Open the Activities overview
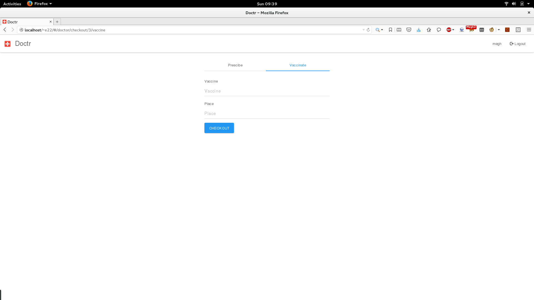 tap(12, 4)
